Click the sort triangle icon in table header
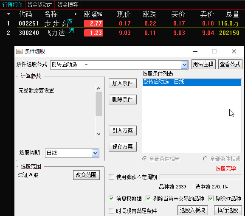The image size is (245, 216). (x=9, y=14)
